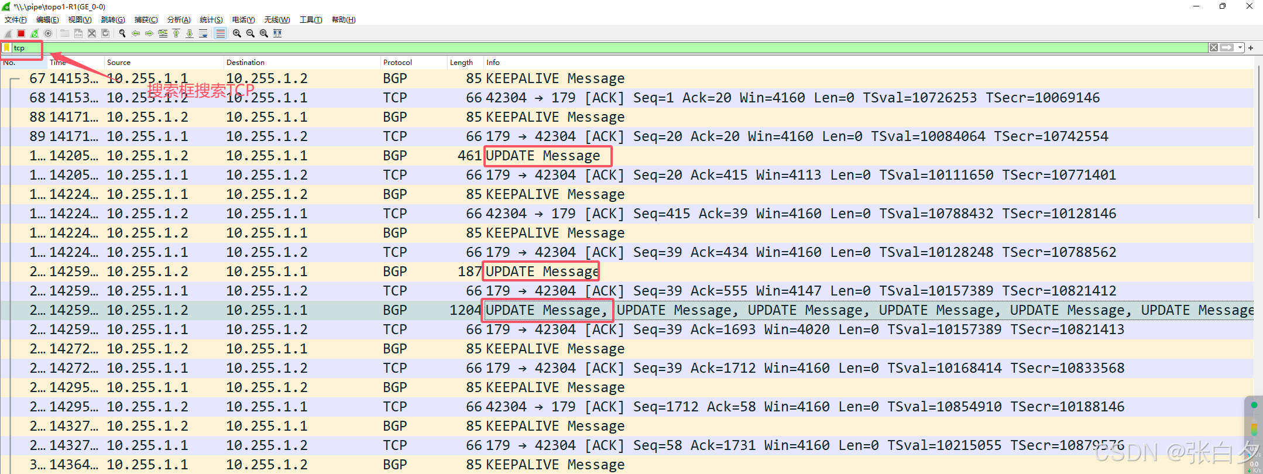Select packet 67 KEEPALIVE Message row

(627, 78)
